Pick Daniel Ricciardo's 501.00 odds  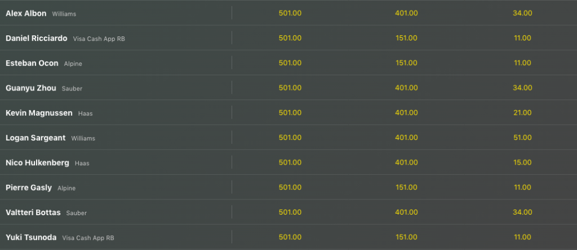pyautogui.click(x=290, y=38)
